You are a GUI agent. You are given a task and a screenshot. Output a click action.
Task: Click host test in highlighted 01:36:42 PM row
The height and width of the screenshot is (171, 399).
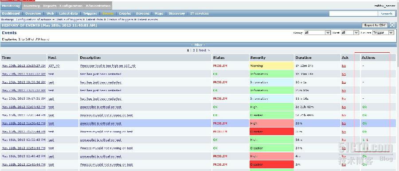tap(51, 124)
